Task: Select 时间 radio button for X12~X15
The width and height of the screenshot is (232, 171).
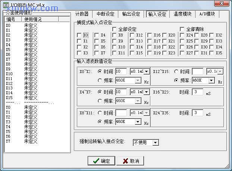Action: (176, 71)
